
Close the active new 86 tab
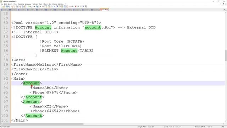click(107, 10)
